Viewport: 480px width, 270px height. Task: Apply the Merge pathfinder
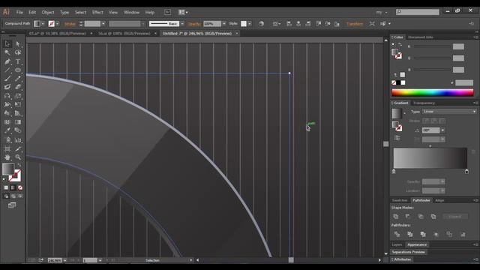pos(423,234)
